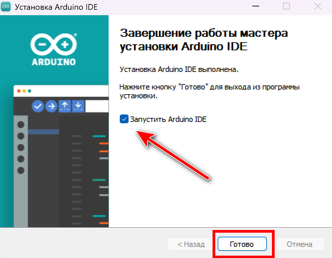Viewport: 332px width, 258px height.
Task: Click the download arrow icon in the preview
Action: [78, 106]
